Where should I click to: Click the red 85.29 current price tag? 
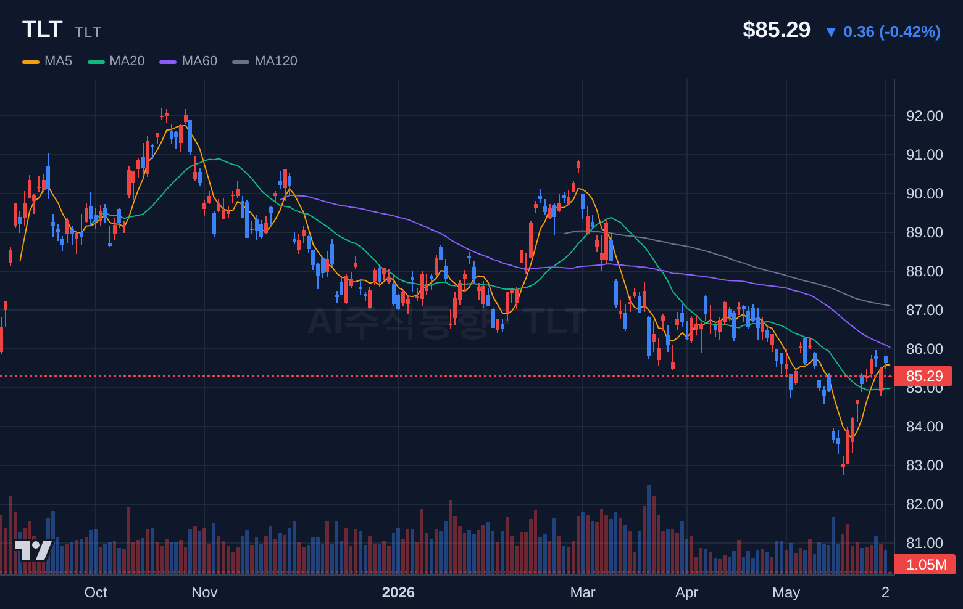(x=923, y=376)
